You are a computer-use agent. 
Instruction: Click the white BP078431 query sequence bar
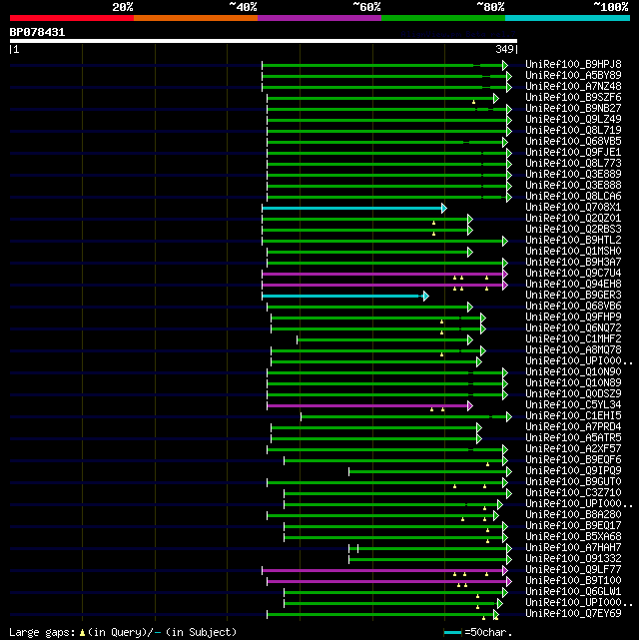coord(264,41)
